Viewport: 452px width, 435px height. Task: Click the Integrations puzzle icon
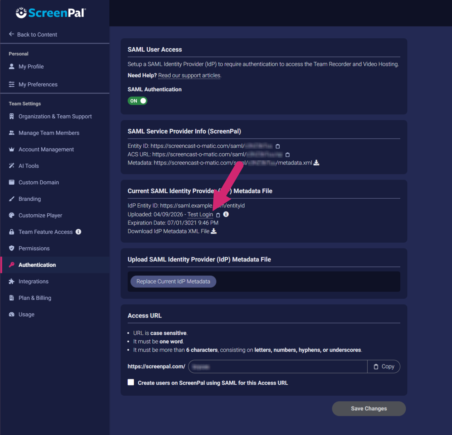(12, 281)
